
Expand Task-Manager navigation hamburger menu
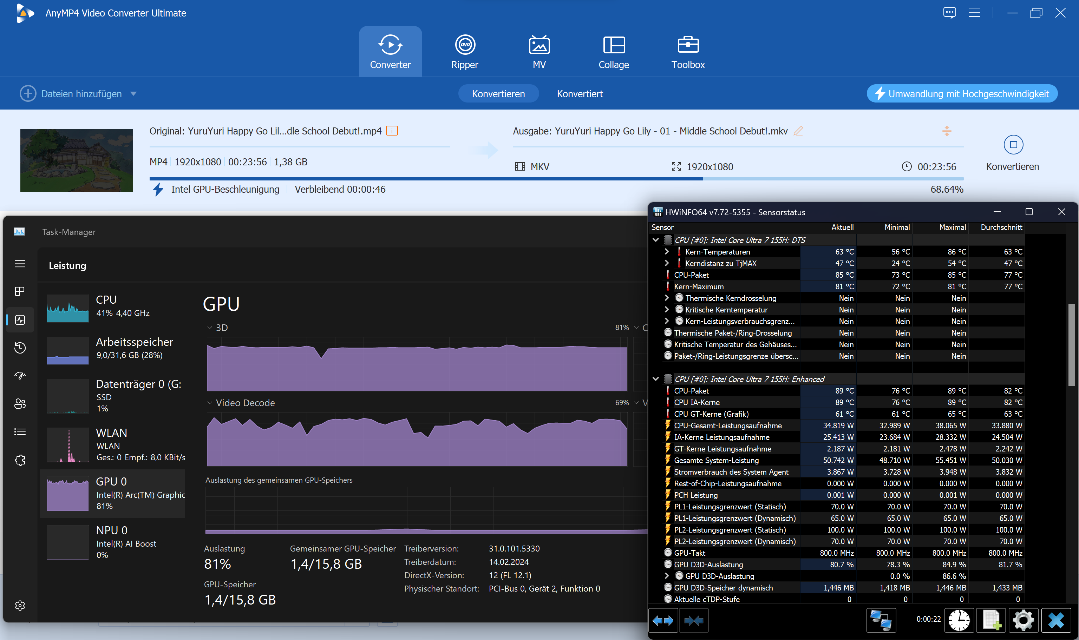tap(20, 264)
